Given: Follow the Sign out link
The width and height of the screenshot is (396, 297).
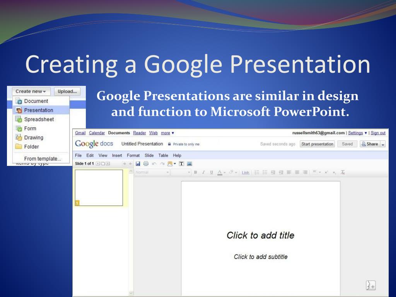Looking at the screenshot, I should coord(378,133).
